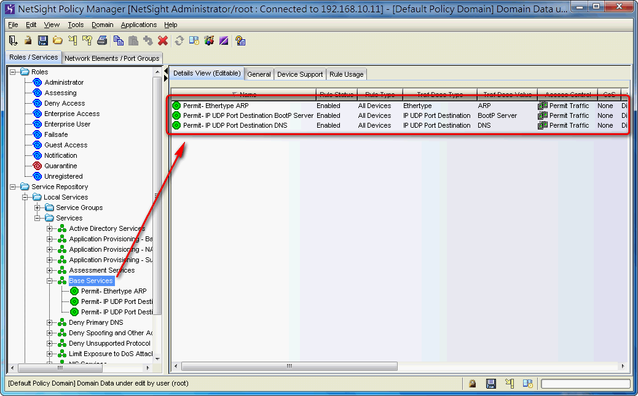The width and height of the screenshot is (638, 396).
Task: Open the Tools menu
Action: click(76, 25)
